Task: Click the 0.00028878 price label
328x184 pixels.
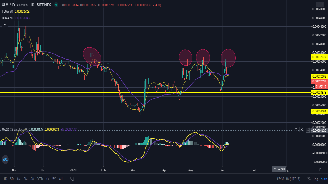Action: point(319,93)
